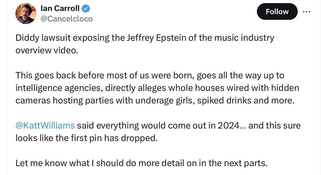This screenshot has height=175, width=321.
Task: Open Ian Carroll's profile avatar photo
Action: (x=26, y=14)
